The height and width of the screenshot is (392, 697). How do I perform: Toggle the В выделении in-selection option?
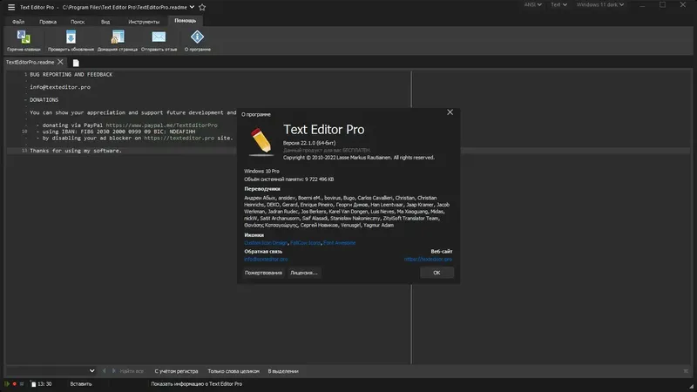283,371
